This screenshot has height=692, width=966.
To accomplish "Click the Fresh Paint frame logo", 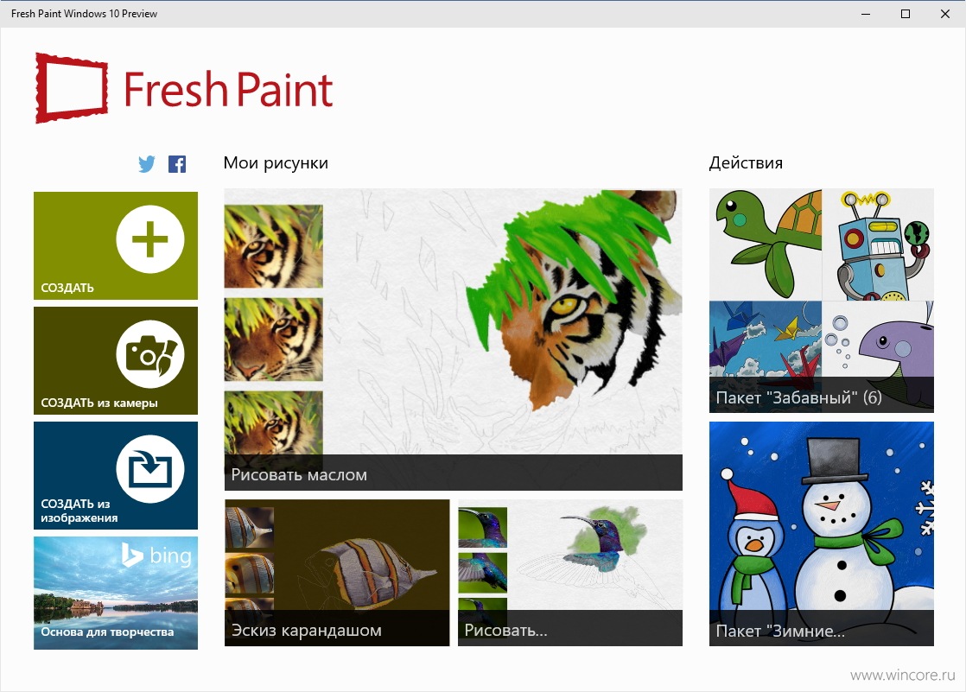I will [x=72, y=88].
